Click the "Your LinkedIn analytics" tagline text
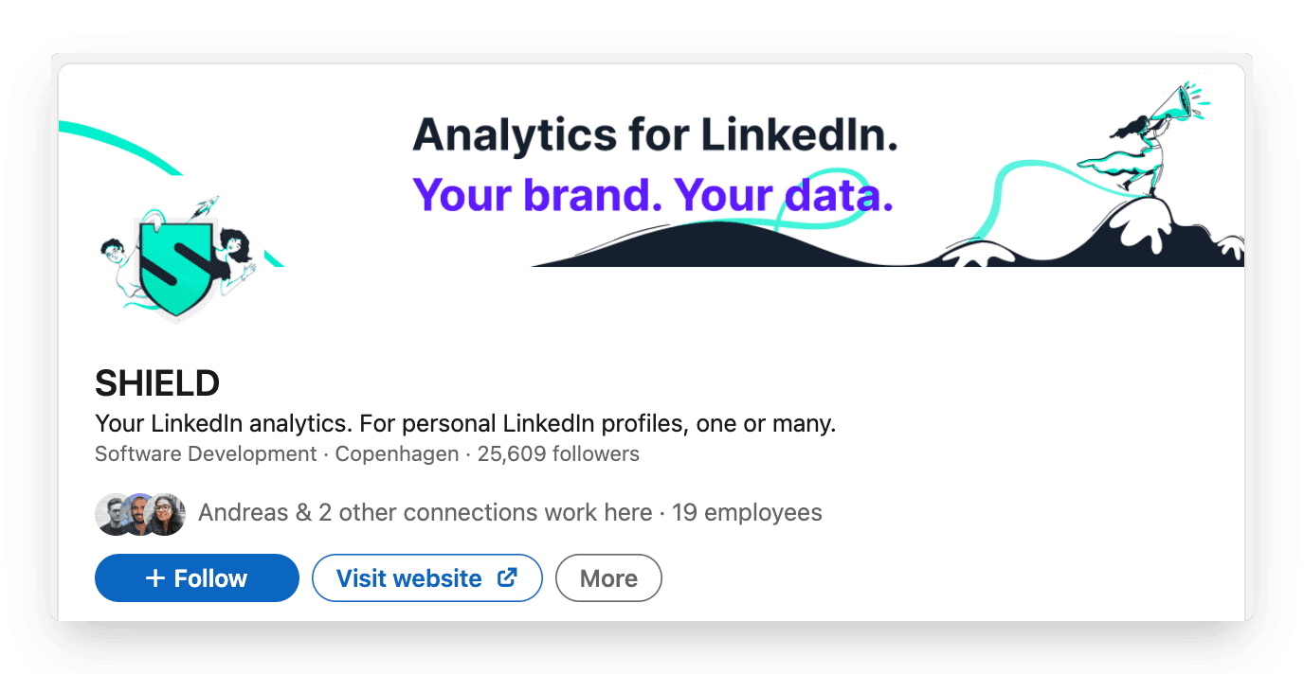 464,423
